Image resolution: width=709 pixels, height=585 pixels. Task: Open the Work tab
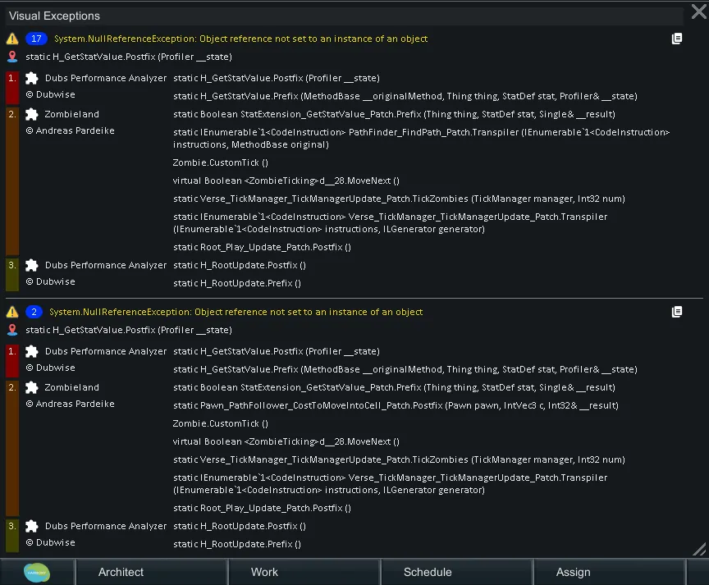[264, 572]
